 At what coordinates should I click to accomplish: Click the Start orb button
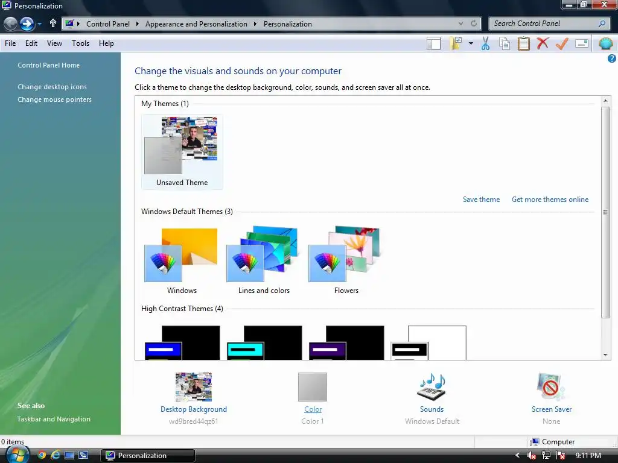(18, 455)
